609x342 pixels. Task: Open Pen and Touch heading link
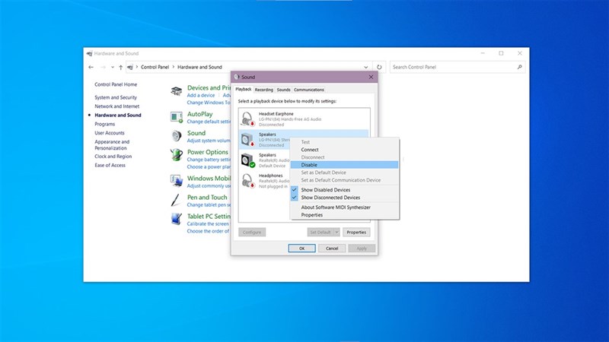tap(207, 198)
